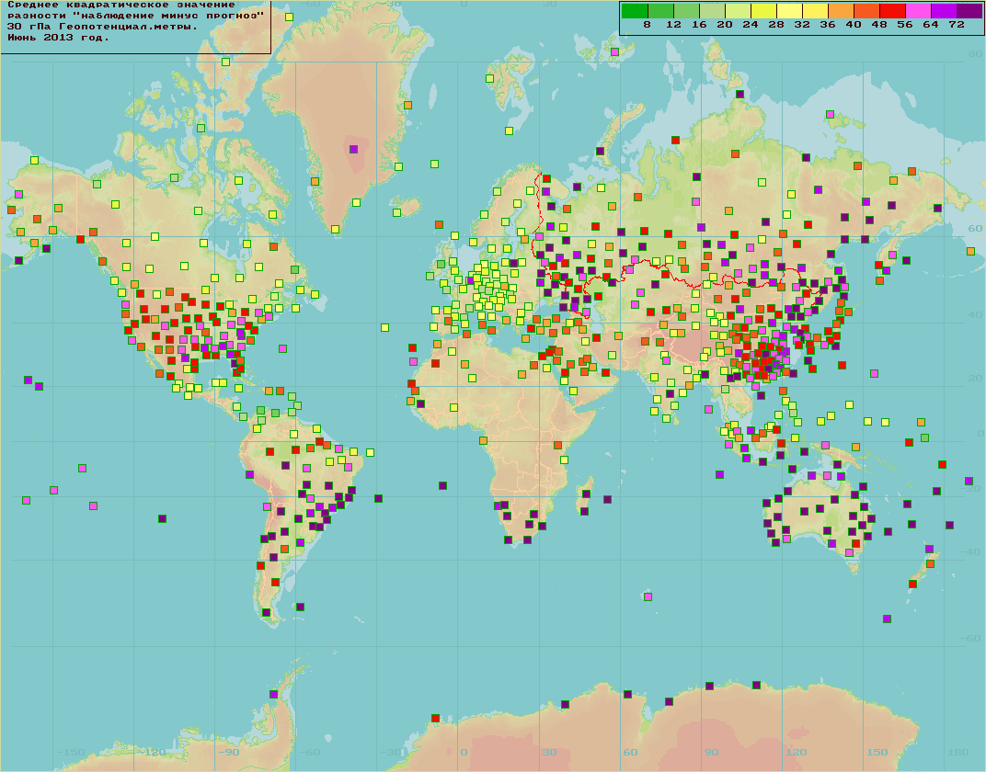Select the magenta marker on the Antarctic Peninsula
Viewport: 986px width, 772px height.
(273, 695)
